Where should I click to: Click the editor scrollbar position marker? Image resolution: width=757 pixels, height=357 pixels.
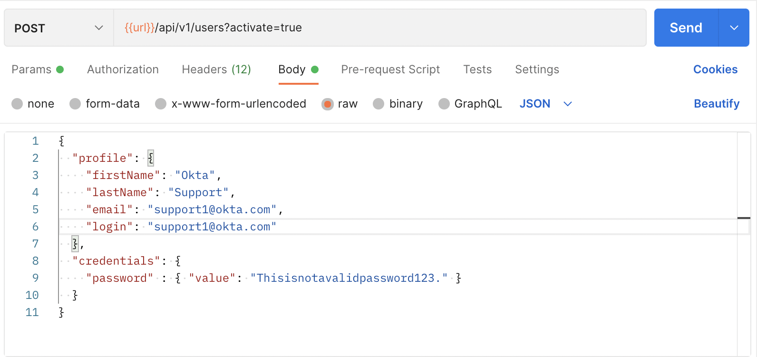[744, 218]
